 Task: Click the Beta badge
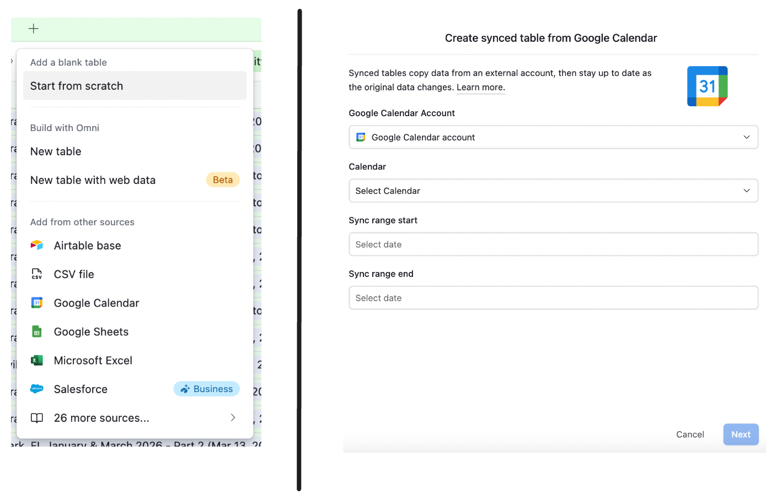pos(223,180)
